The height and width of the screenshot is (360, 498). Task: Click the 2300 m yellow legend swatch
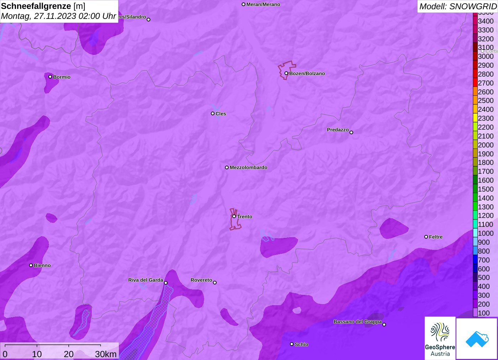pyautogui.click(x=475, y=118)
